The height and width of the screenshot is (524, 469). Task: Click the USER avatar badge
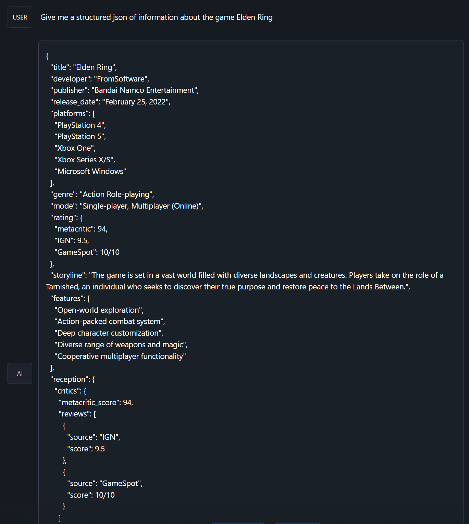pyautogui.click(x=20, y=17)
